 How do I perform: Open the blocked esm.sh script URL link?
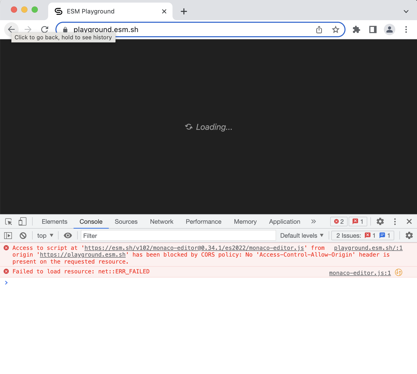[x=194, y=248]
